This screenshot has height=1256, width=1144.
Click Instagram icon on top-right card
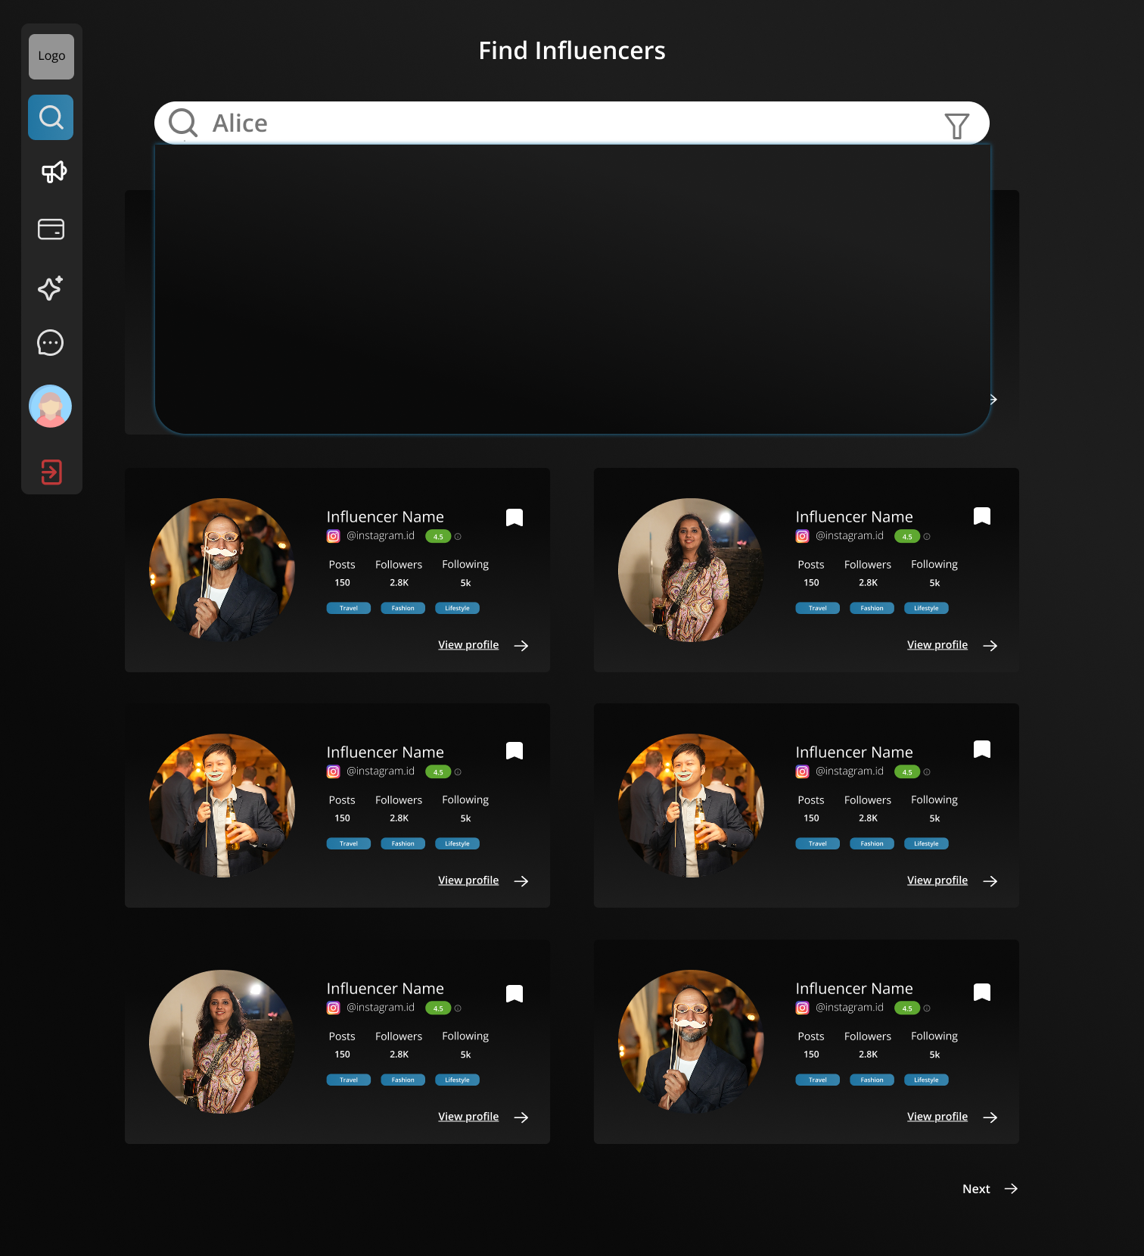pos(803,536)
